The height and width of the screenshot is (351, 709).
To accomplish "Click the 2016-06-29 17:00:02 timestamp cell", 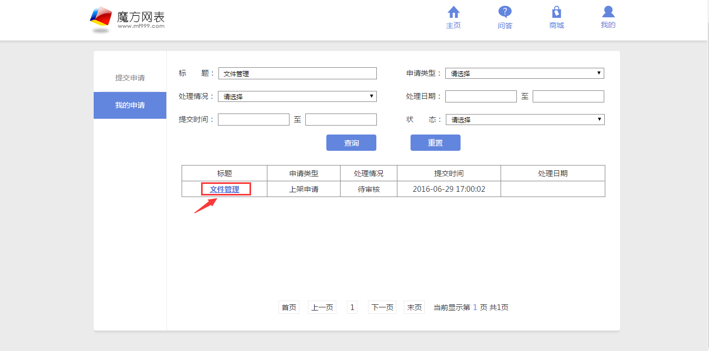I will point(449,189).
